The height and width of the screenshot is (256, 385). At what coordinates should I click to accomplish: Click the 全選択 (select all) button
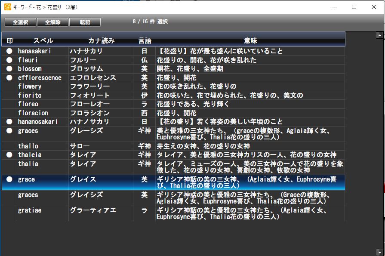coord(20,22)
